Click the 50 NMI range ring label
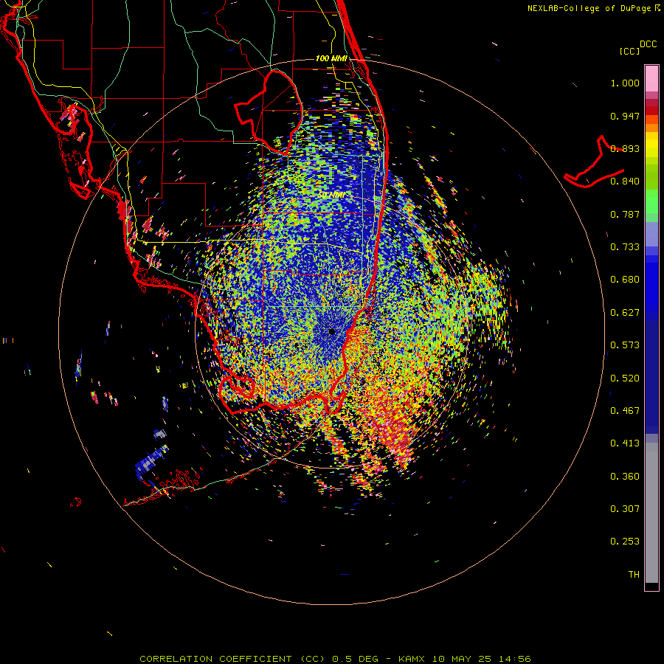The width and height of the screenshot is (664, 664). point(331,196)
